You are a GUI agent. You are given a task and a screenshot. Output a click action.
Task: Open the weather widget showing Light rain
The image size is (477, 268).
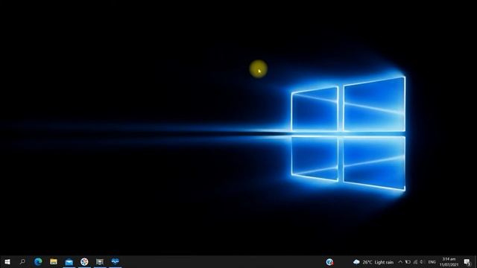373,262
